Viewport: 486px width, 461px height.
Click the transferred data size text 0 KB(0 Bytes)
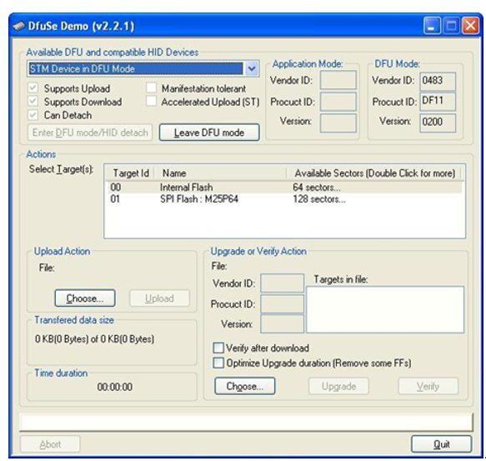(x=94, y=338)
